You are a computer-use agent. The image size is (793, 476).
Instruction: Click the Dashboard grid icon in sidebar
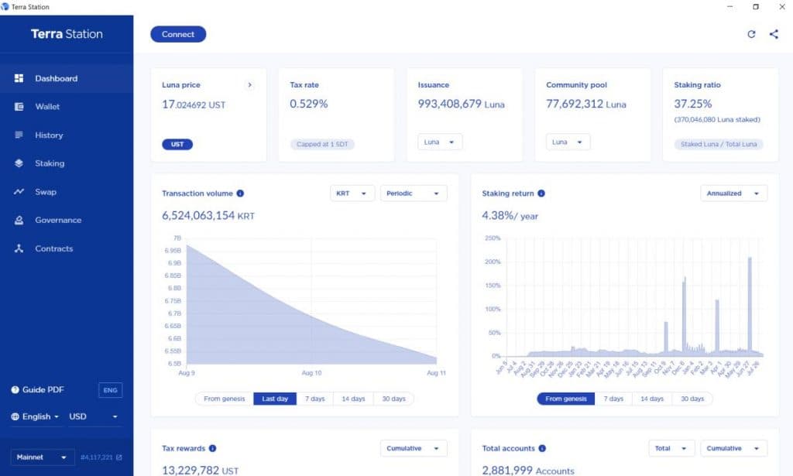coord(19,78)
